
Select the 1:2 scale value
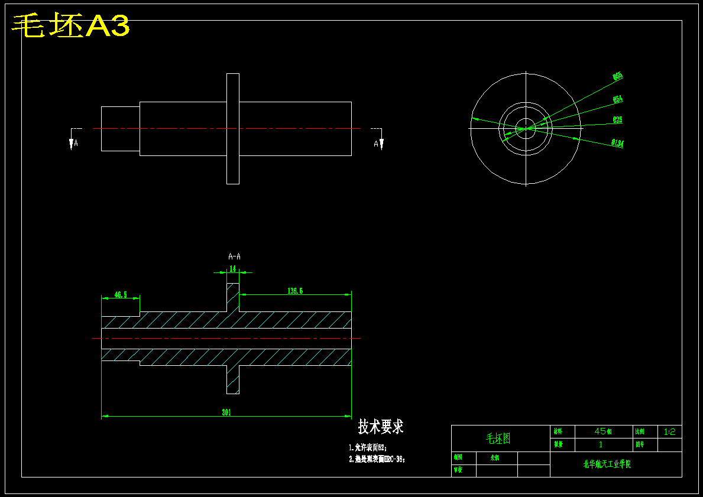point(669,432)
